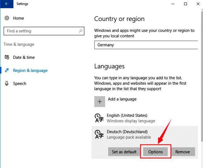Minimize the Settings window
The width and height of the screenshot is (203, 168).
coord(173,4)
